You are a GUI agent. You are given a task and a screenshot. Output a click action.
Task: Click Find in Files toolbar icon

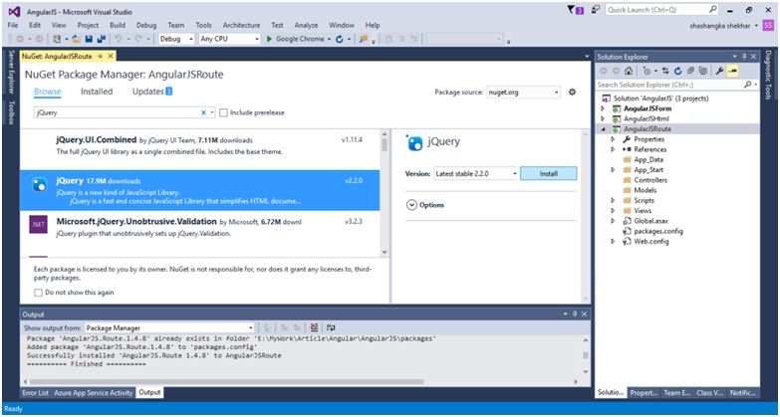pyautogui.click(x=364, y=39)
